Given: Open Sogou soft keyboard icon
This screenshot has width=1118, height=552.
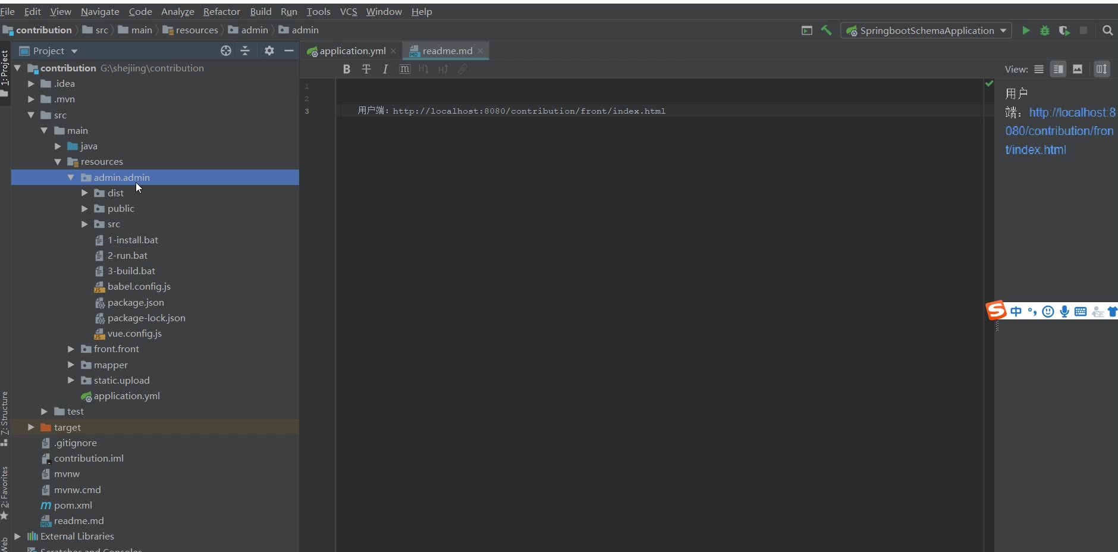Looking at the screenshot, I should click(x=1081, y=311).
